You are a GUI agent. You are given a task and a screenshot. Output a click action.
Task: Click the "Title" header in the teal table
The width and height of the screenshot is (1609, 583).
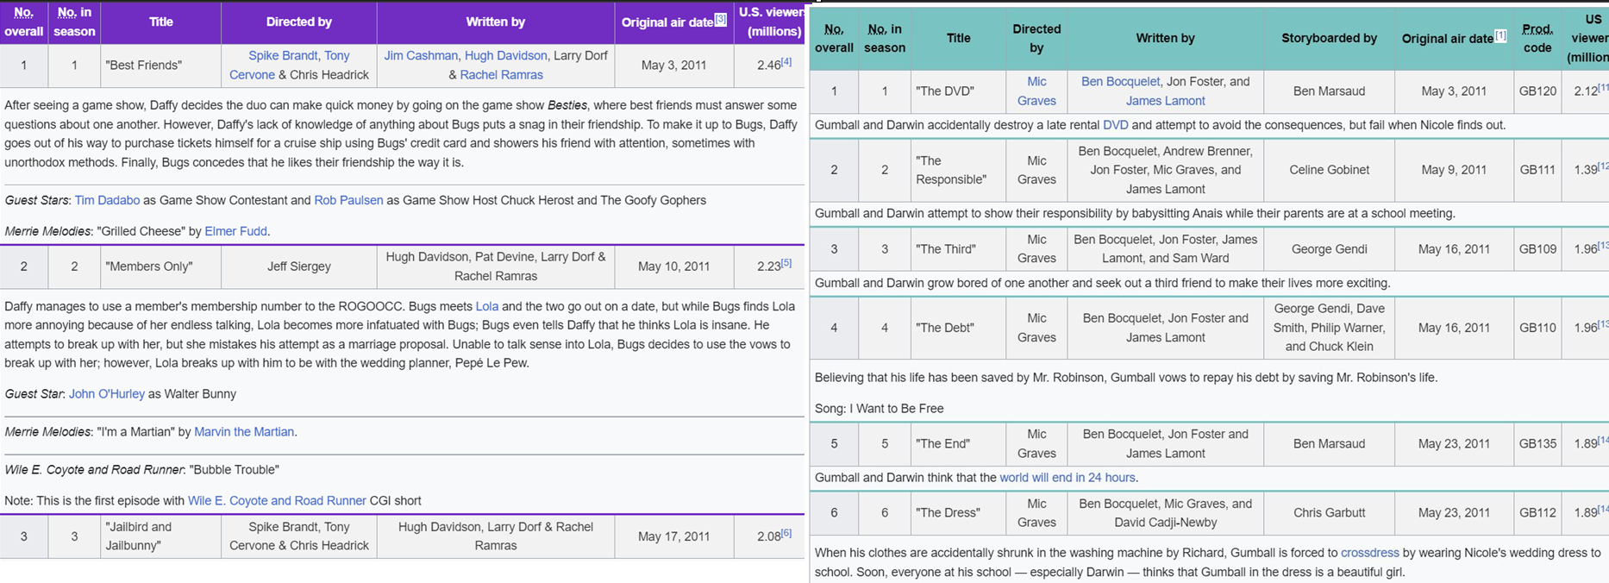click(959, 38)
